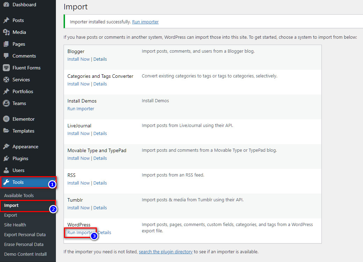Click the 'Import posts from an RSS feed.' description

coord(173,175)
